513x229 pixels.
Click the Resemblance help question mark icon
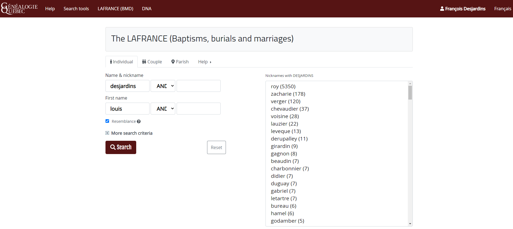coord(139,121)
